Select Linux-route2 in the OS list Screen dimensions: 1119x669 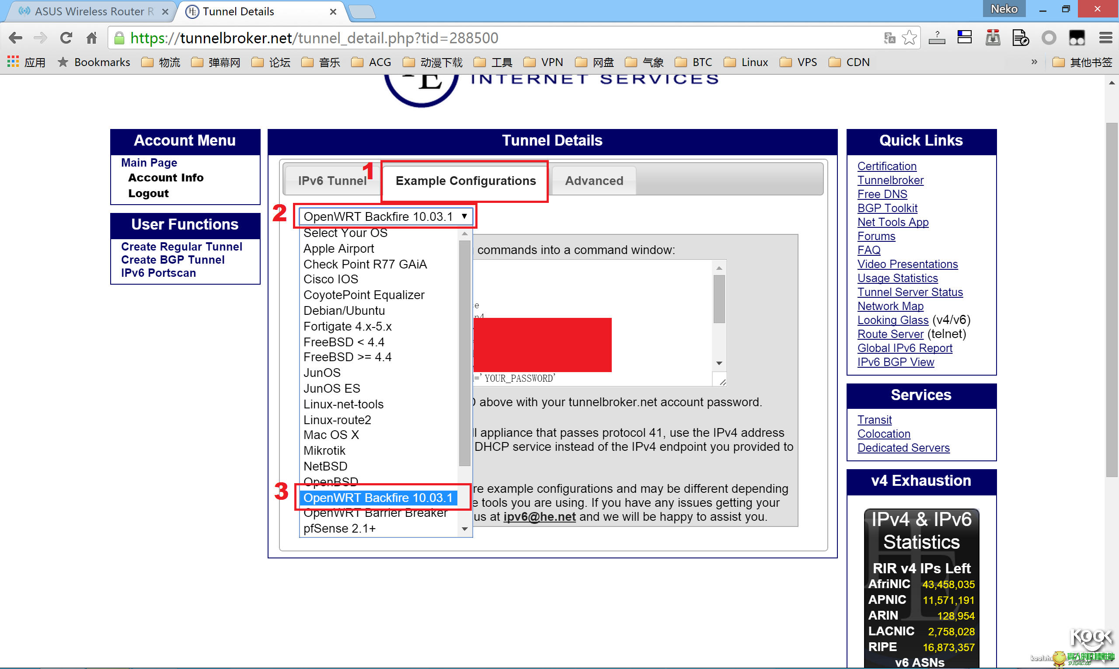click(337, 420)
